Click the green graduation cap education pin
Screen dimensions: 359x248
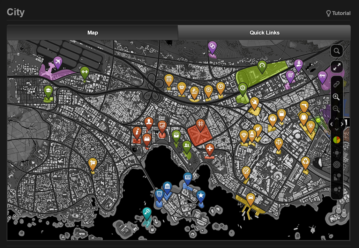48,91
